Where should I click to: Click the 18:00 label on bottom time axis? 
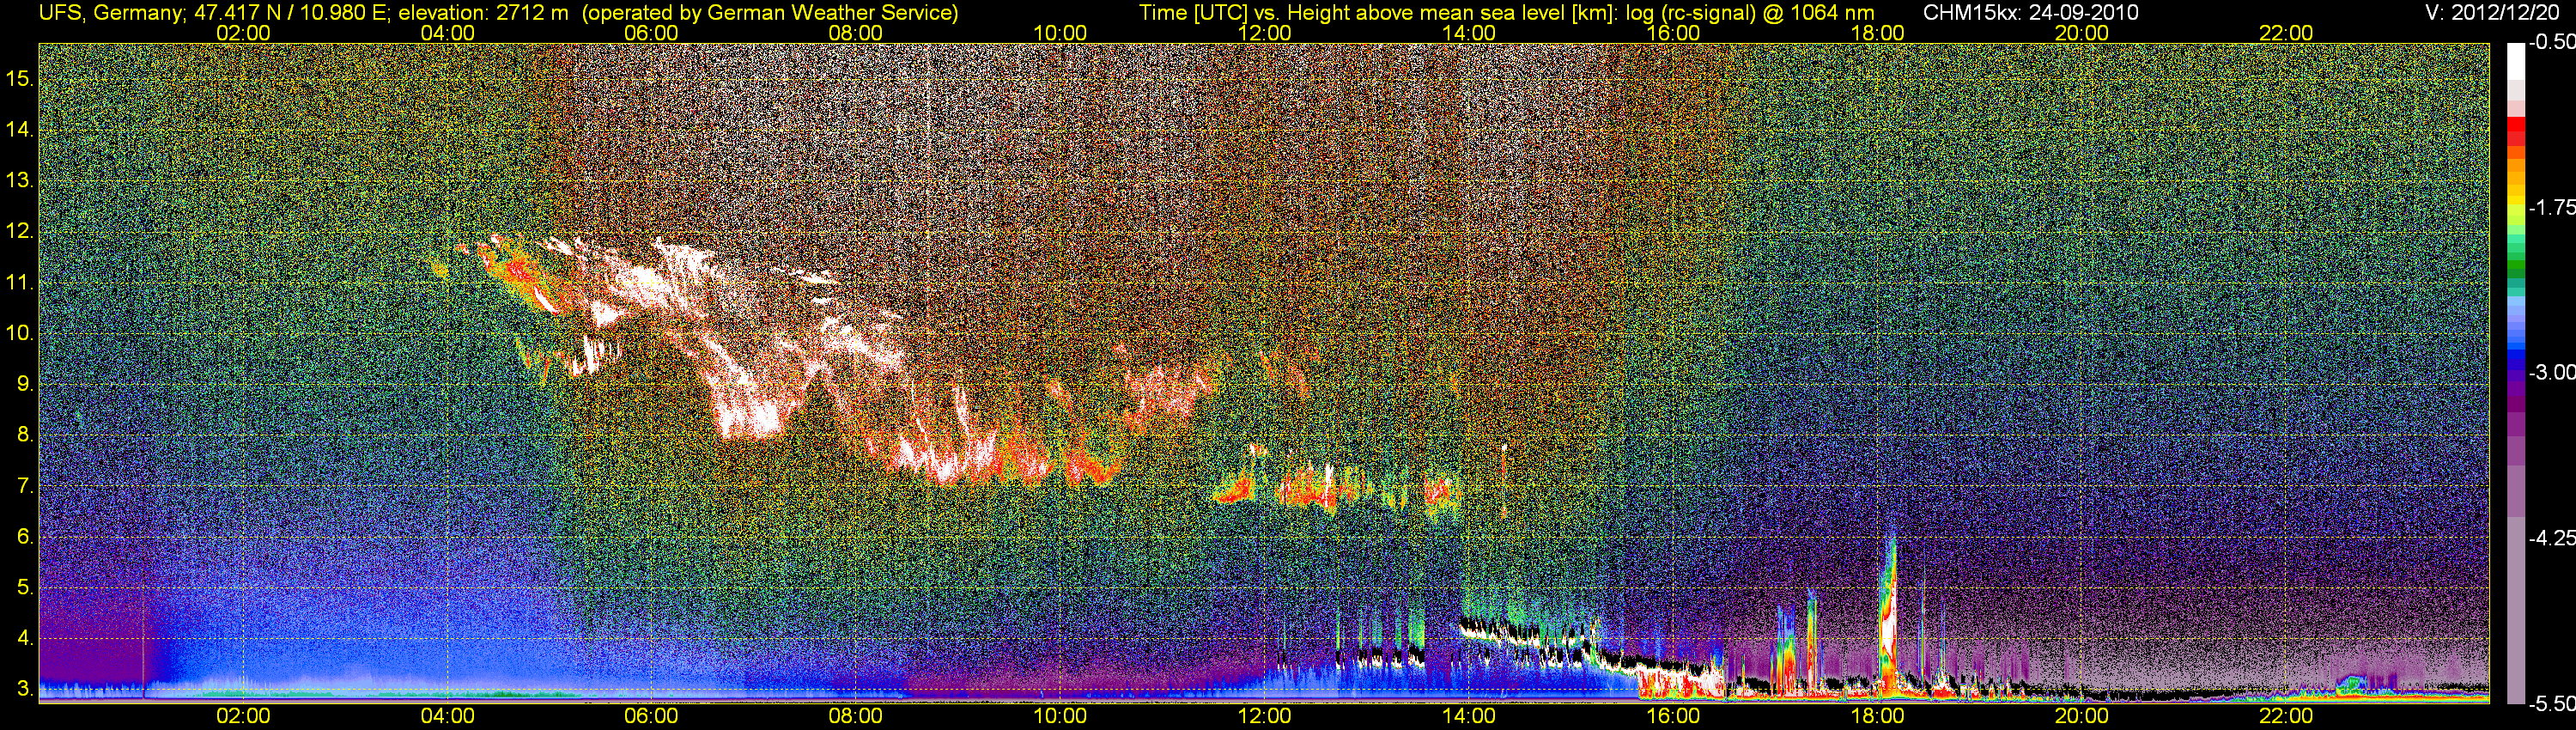pyautogui.click(x=1877, y=716)
